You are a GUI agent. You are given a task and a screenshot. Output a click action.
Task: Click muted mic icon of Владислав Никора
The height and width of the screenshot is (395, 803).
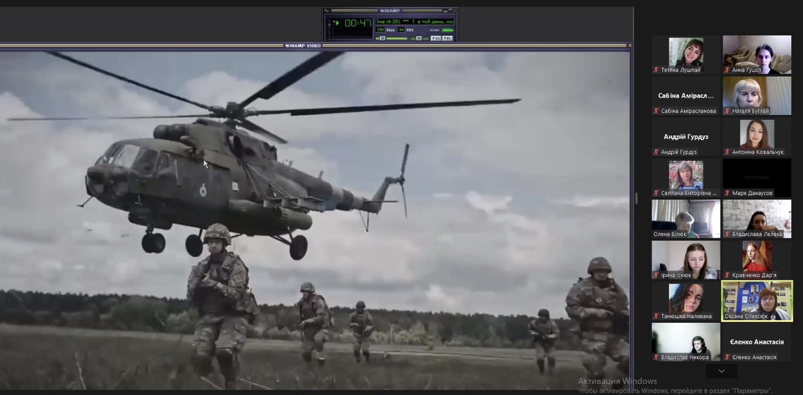coord(656,357)
